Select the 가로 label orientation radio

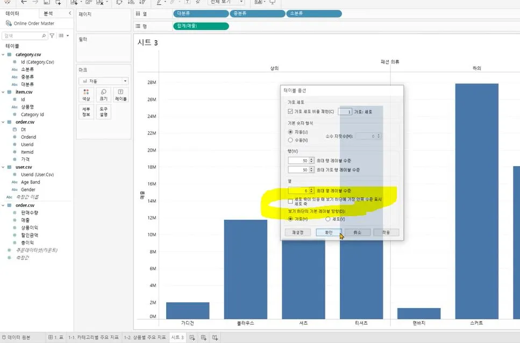290,219
